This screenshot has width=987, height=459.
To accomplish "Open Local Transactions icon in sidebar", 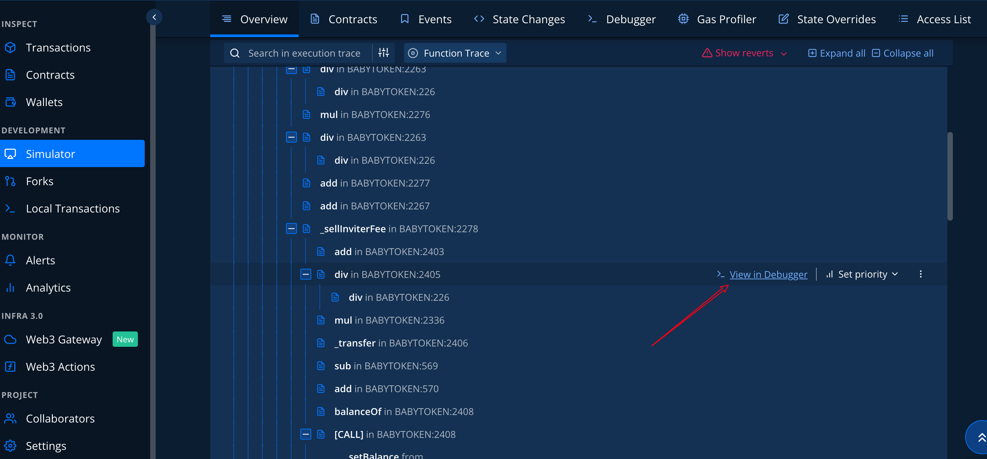I will point(10,208).
